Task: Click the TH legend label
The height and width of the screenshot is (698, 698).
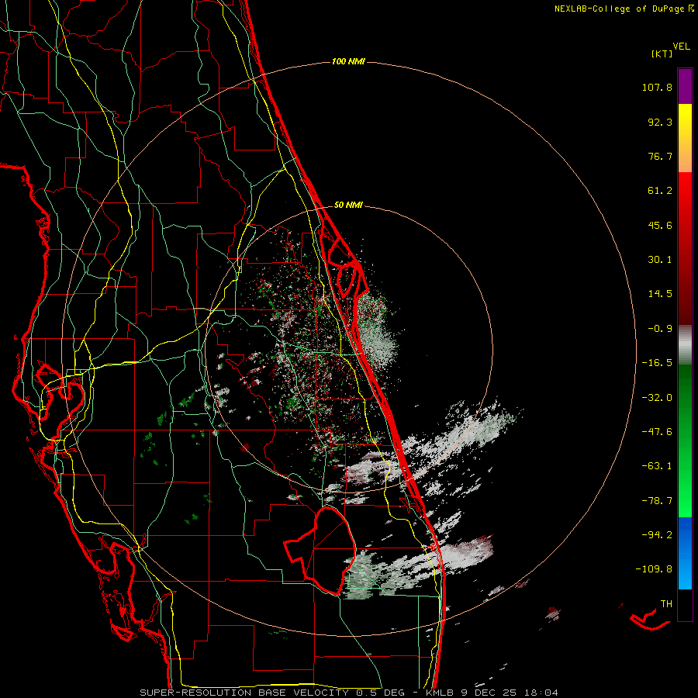Action: [666, 604]
